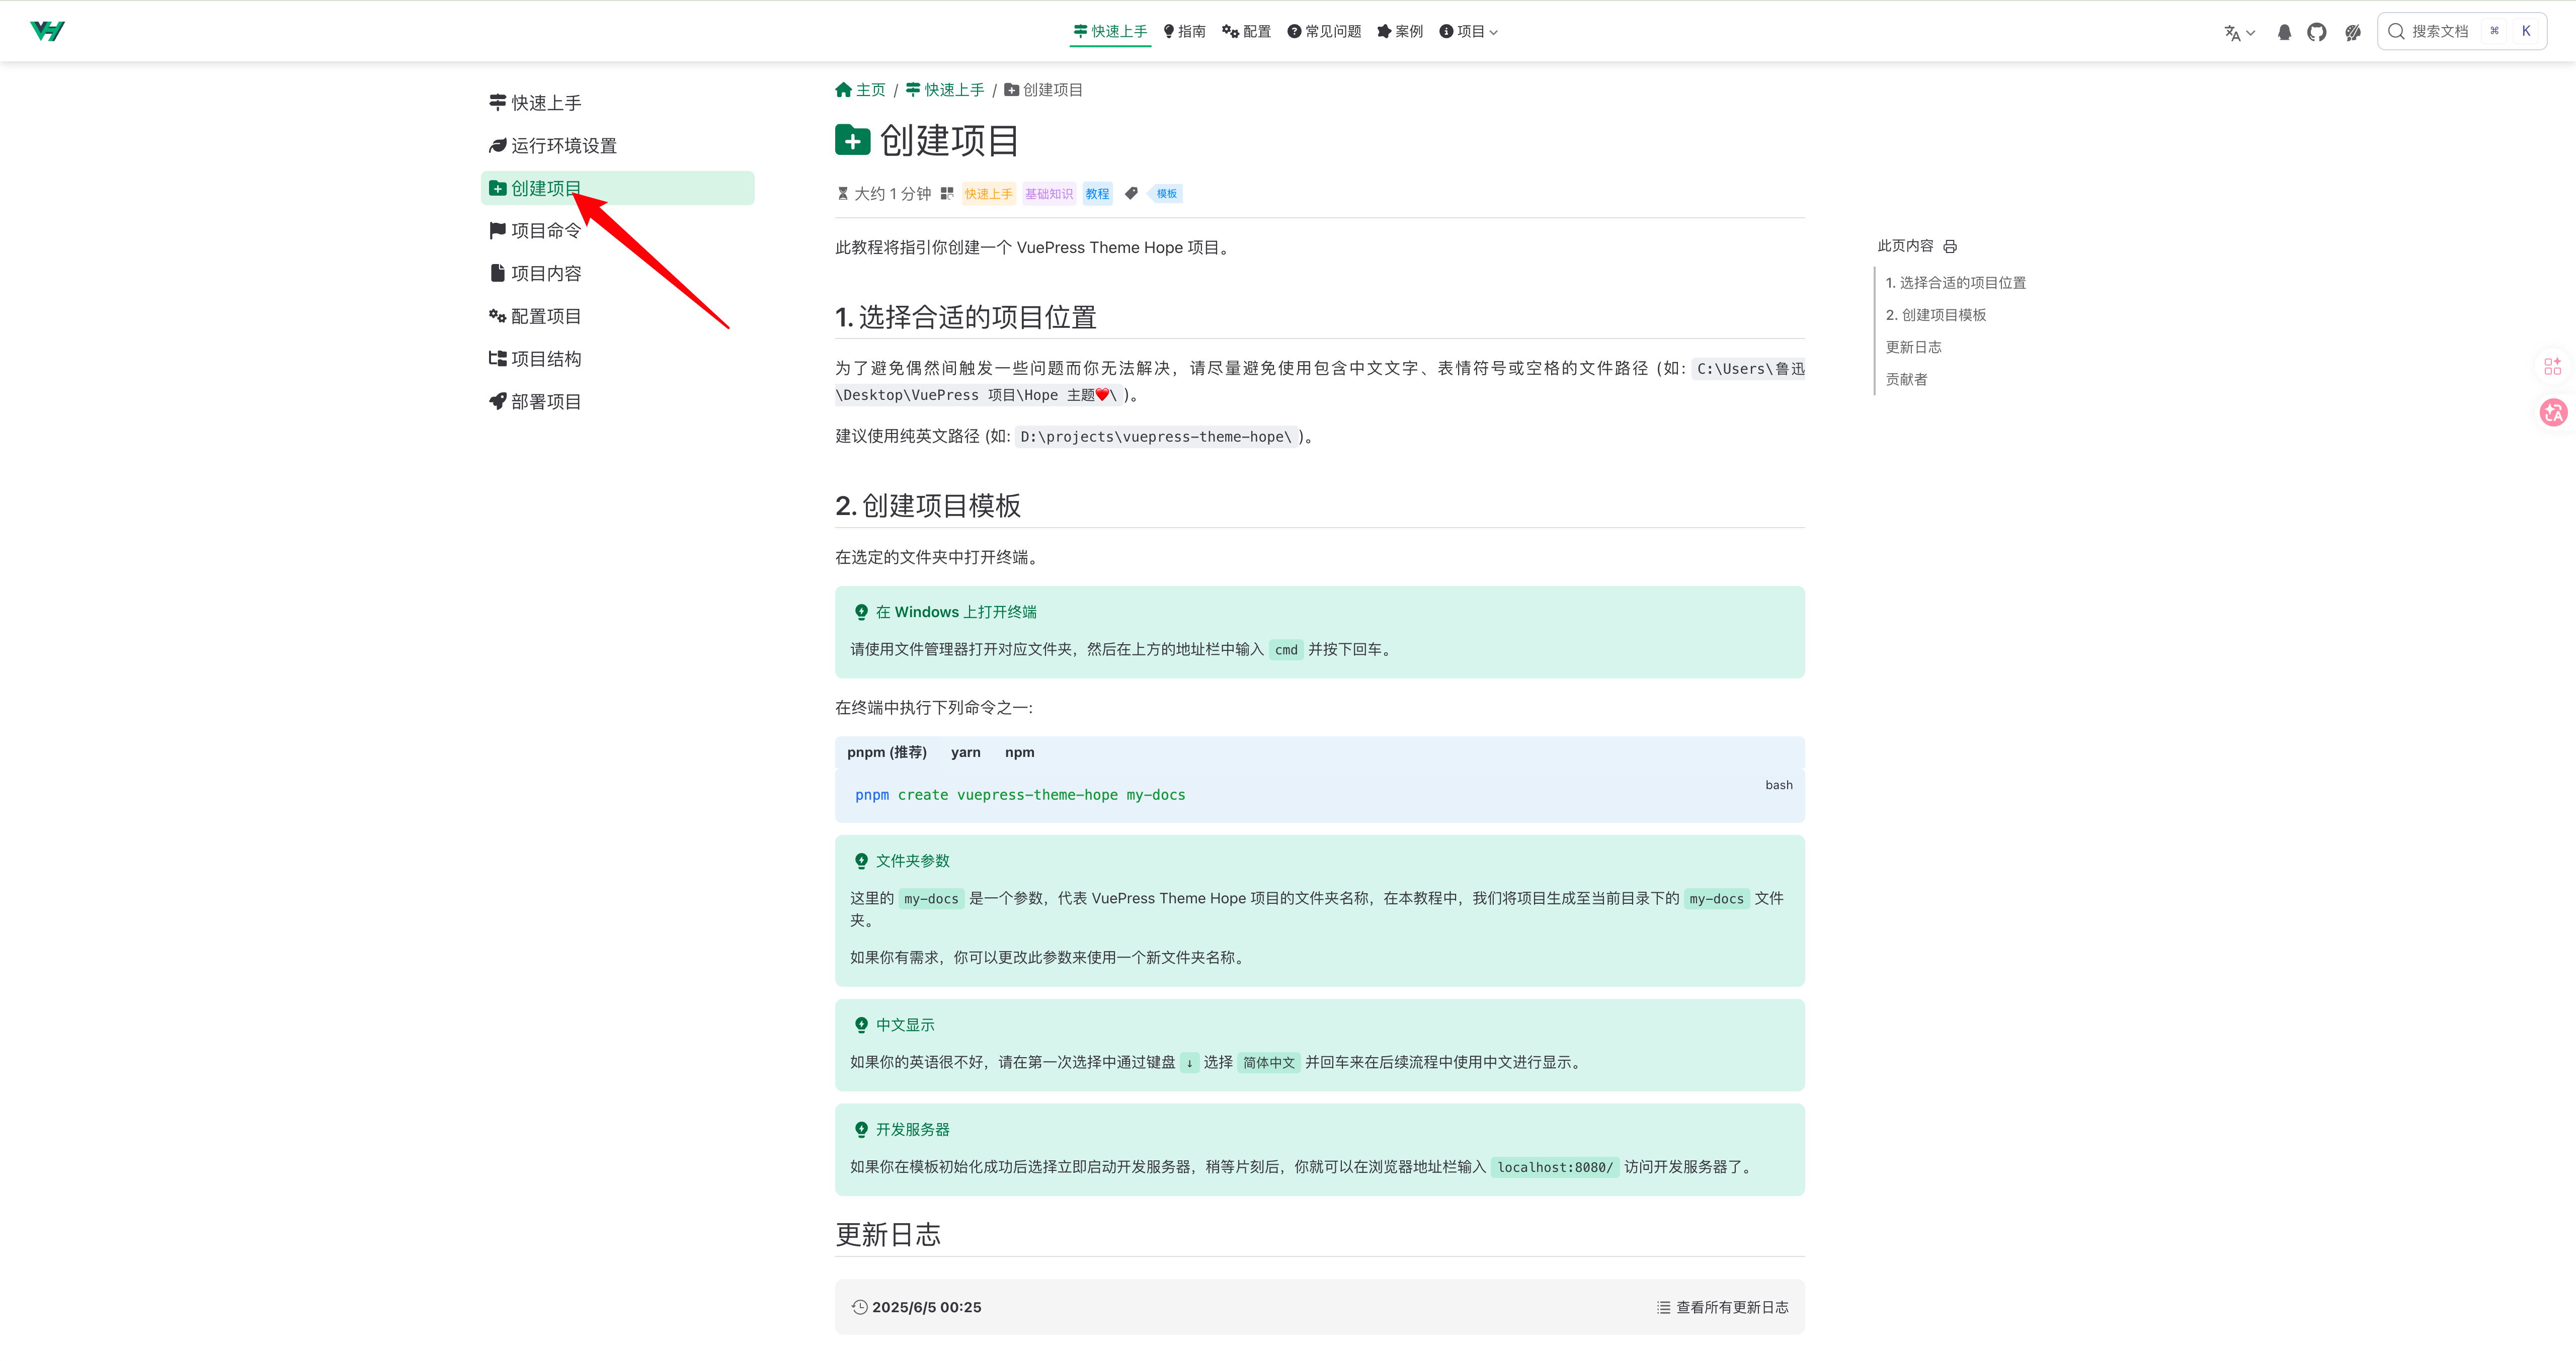Go to 主页 breadcrumb link

click(860, 90)
